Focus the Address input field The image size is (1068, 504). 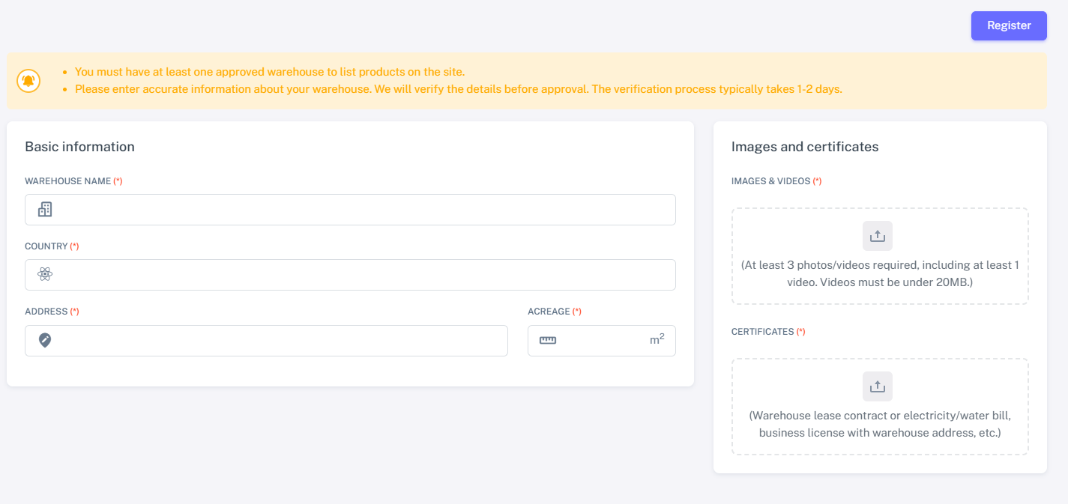[266, 341]
